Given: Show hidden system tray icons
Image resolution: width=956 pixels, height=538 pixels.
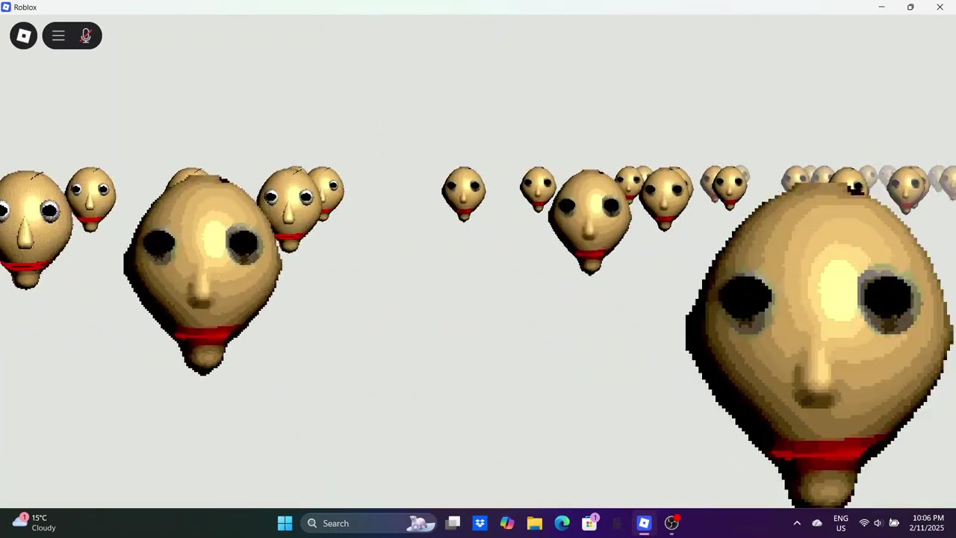Looking at the screenshot, I should point(797,523).
